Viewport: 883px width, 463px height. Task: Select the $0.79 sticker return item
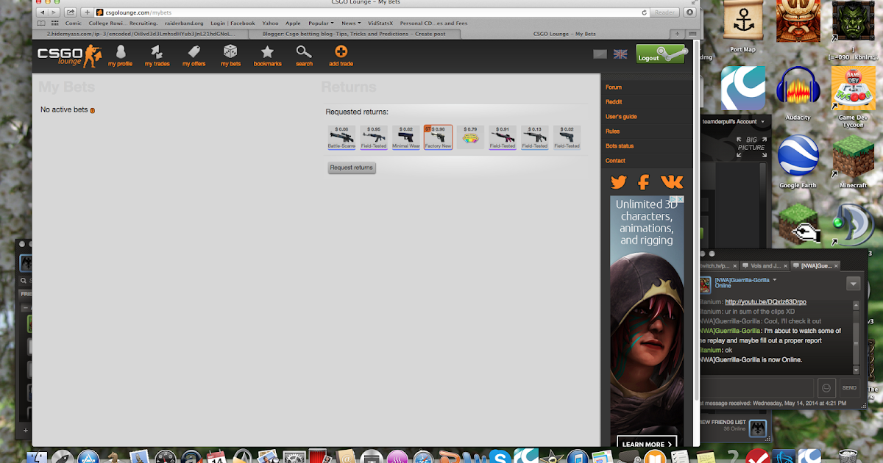(471, 137)
